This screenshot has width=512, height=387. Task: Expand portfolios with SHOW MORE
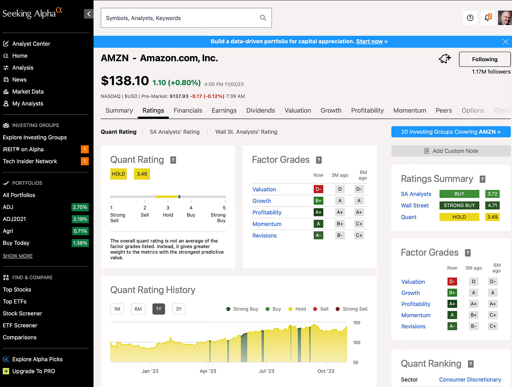coord(18,256)
